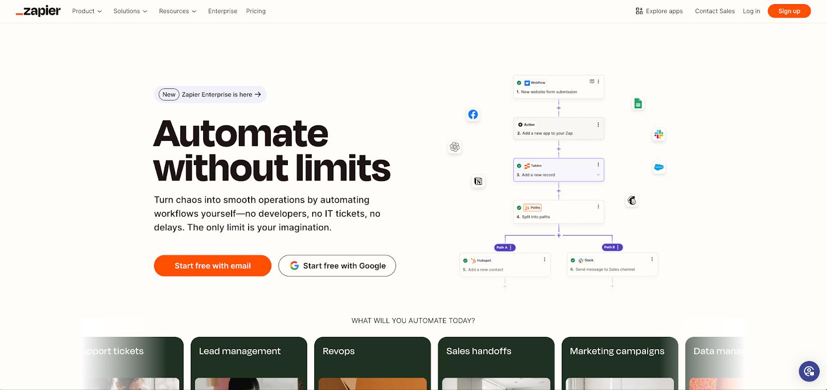Click the orange Sign up button
This screenshot has height=390, width=827.
coord(789,11)
